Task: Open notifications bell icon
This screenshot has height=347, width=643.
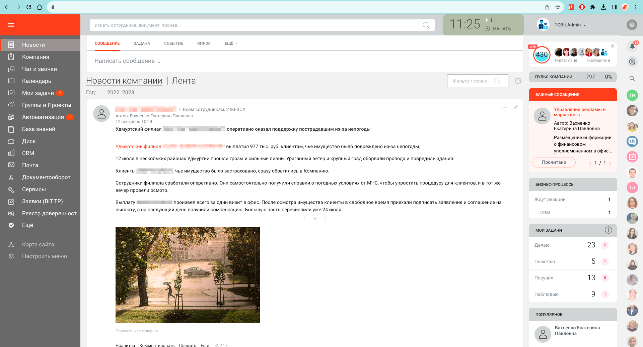Action: (632, 46)
